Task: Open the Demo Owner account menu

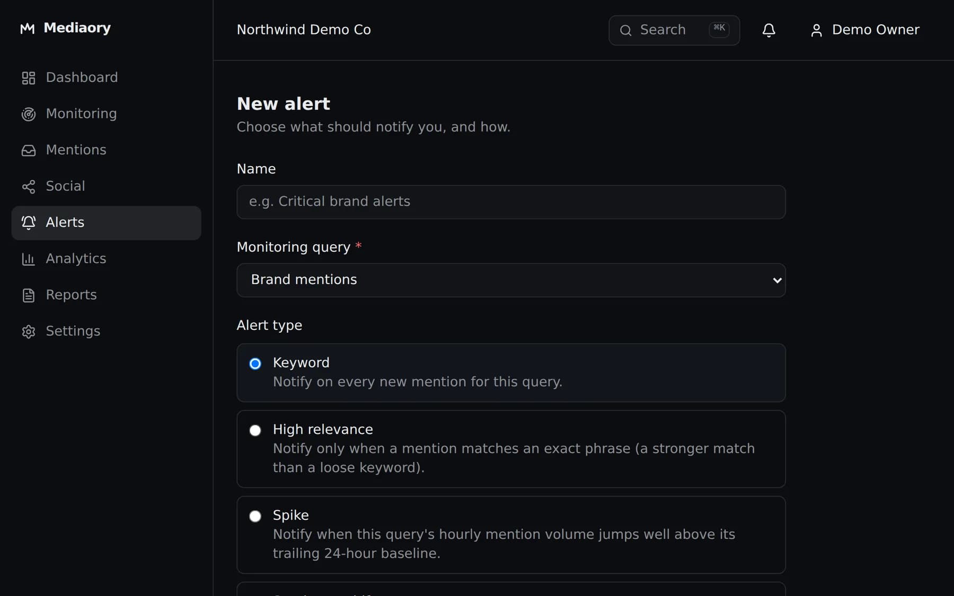Action: tap(865, 30)
